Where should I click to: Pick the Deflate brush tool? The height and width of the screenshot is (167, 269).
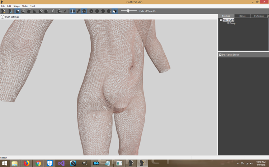tap(35, 11)
